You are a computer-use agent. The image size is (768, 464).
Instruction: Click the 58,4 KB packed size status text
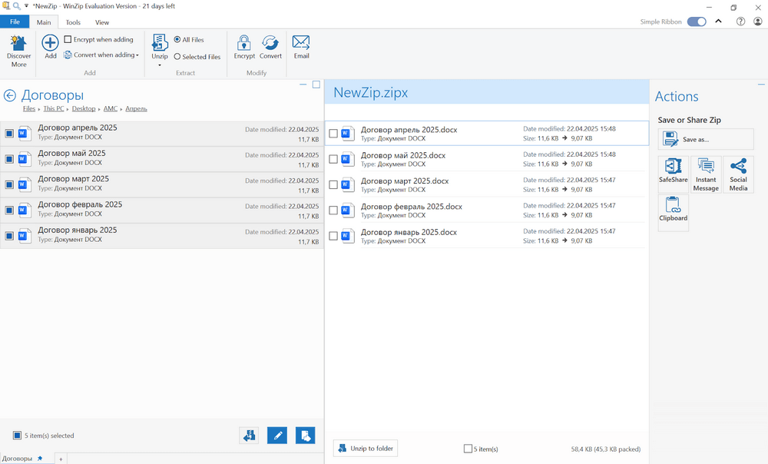point(605,449)
